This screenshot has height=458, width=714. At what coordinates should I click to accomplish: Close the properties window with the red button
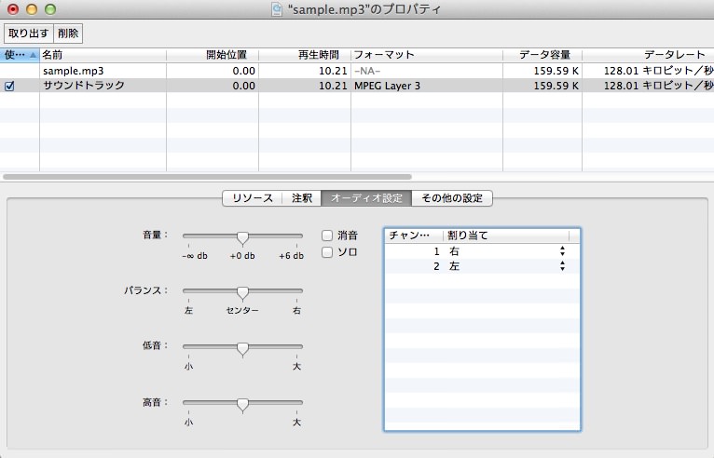pyautogui.click(x=13, y=9)
